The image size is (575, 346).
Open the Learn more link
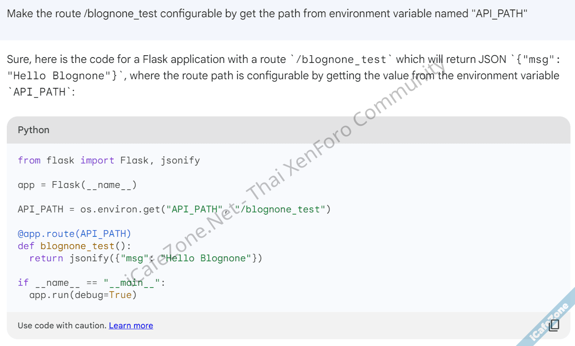(x=131, y=325)
